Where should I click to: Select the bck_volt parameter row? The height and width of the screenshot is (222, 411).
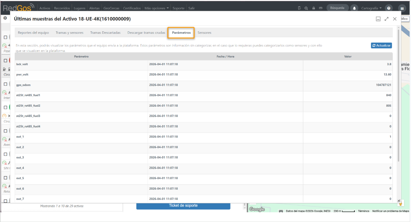click(204, 64)
